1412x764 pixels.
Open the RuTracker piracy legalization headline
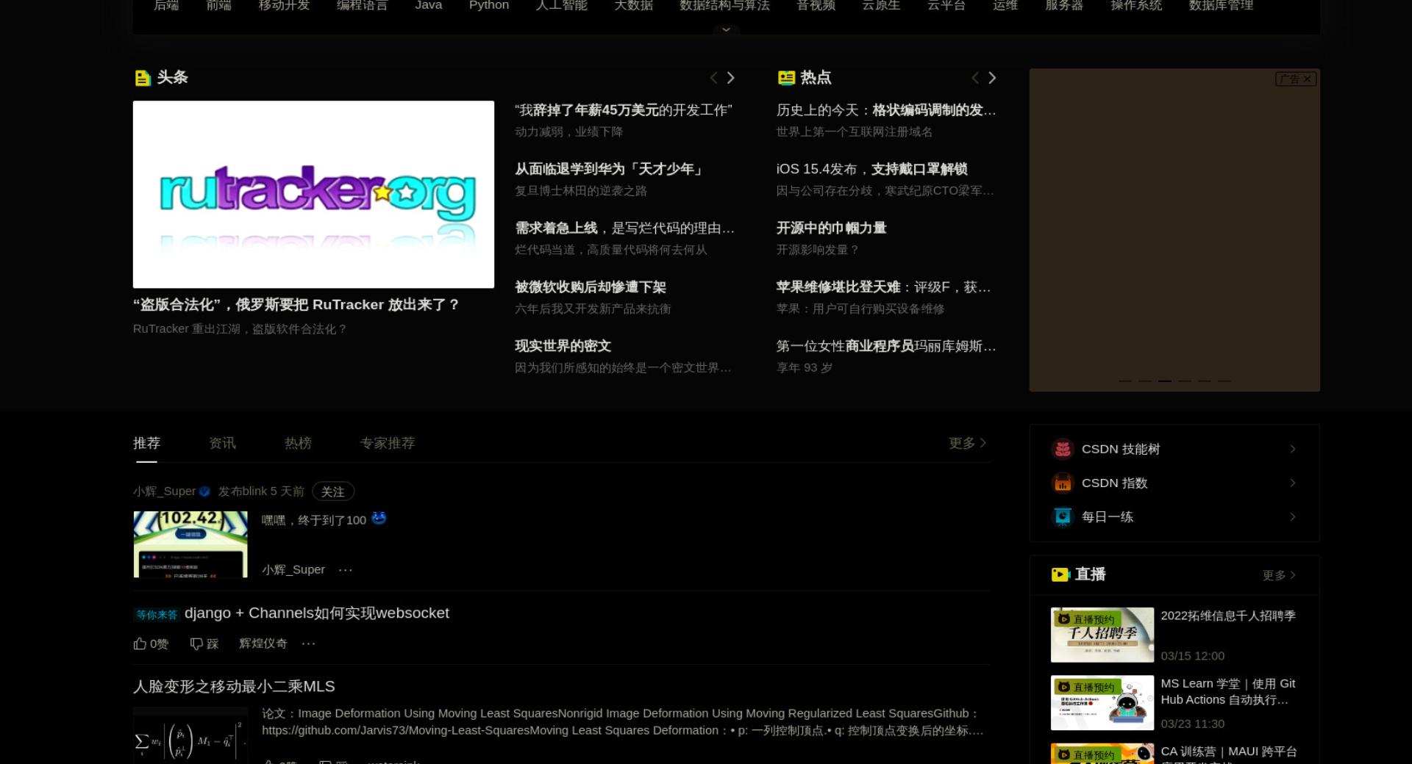click(296, 304)
